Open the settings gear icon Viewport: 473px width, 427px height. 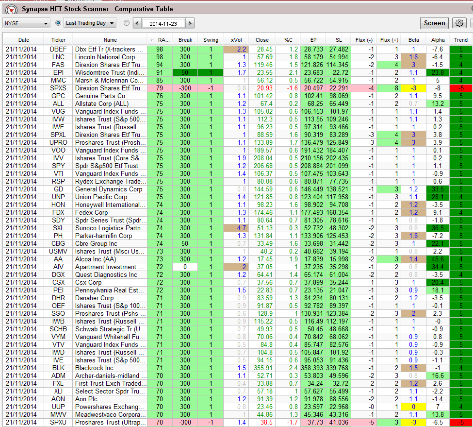(458, 23)
